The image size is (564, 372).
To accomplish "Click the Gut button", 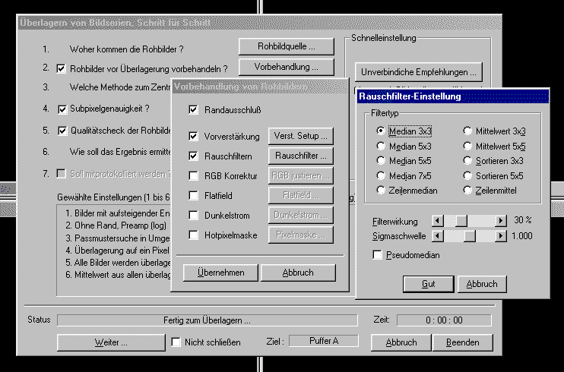I will 428,284.
